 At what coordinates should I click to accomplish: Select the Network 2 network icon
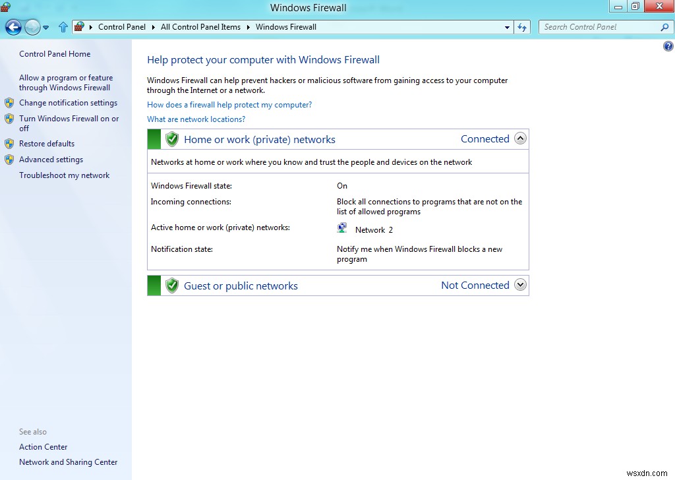(342, 227)
